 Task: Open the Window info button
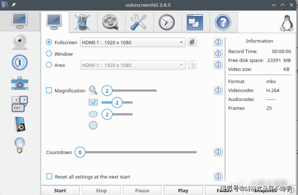click(x=218, y=53)
